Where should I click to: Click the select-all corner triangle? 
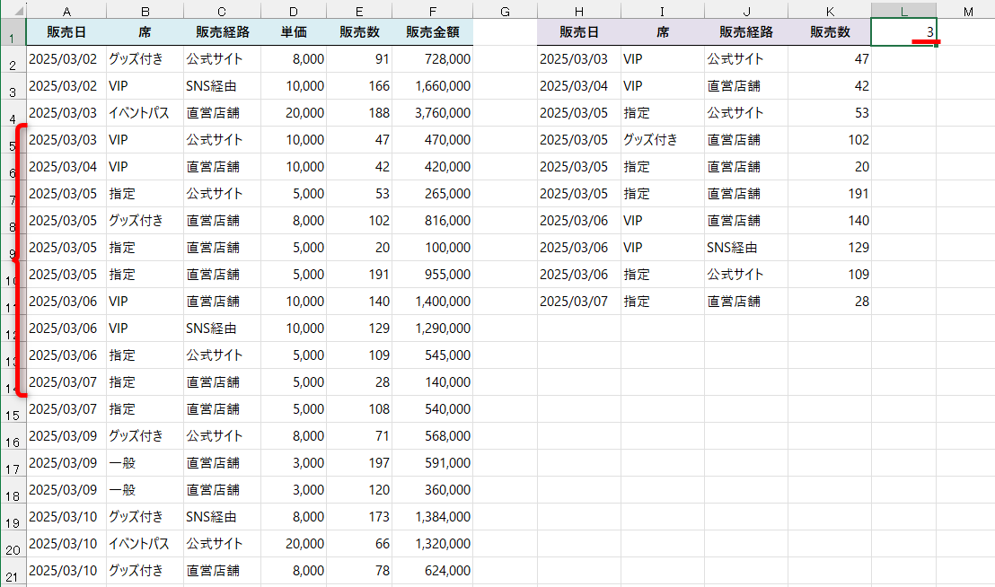(14, 10)
